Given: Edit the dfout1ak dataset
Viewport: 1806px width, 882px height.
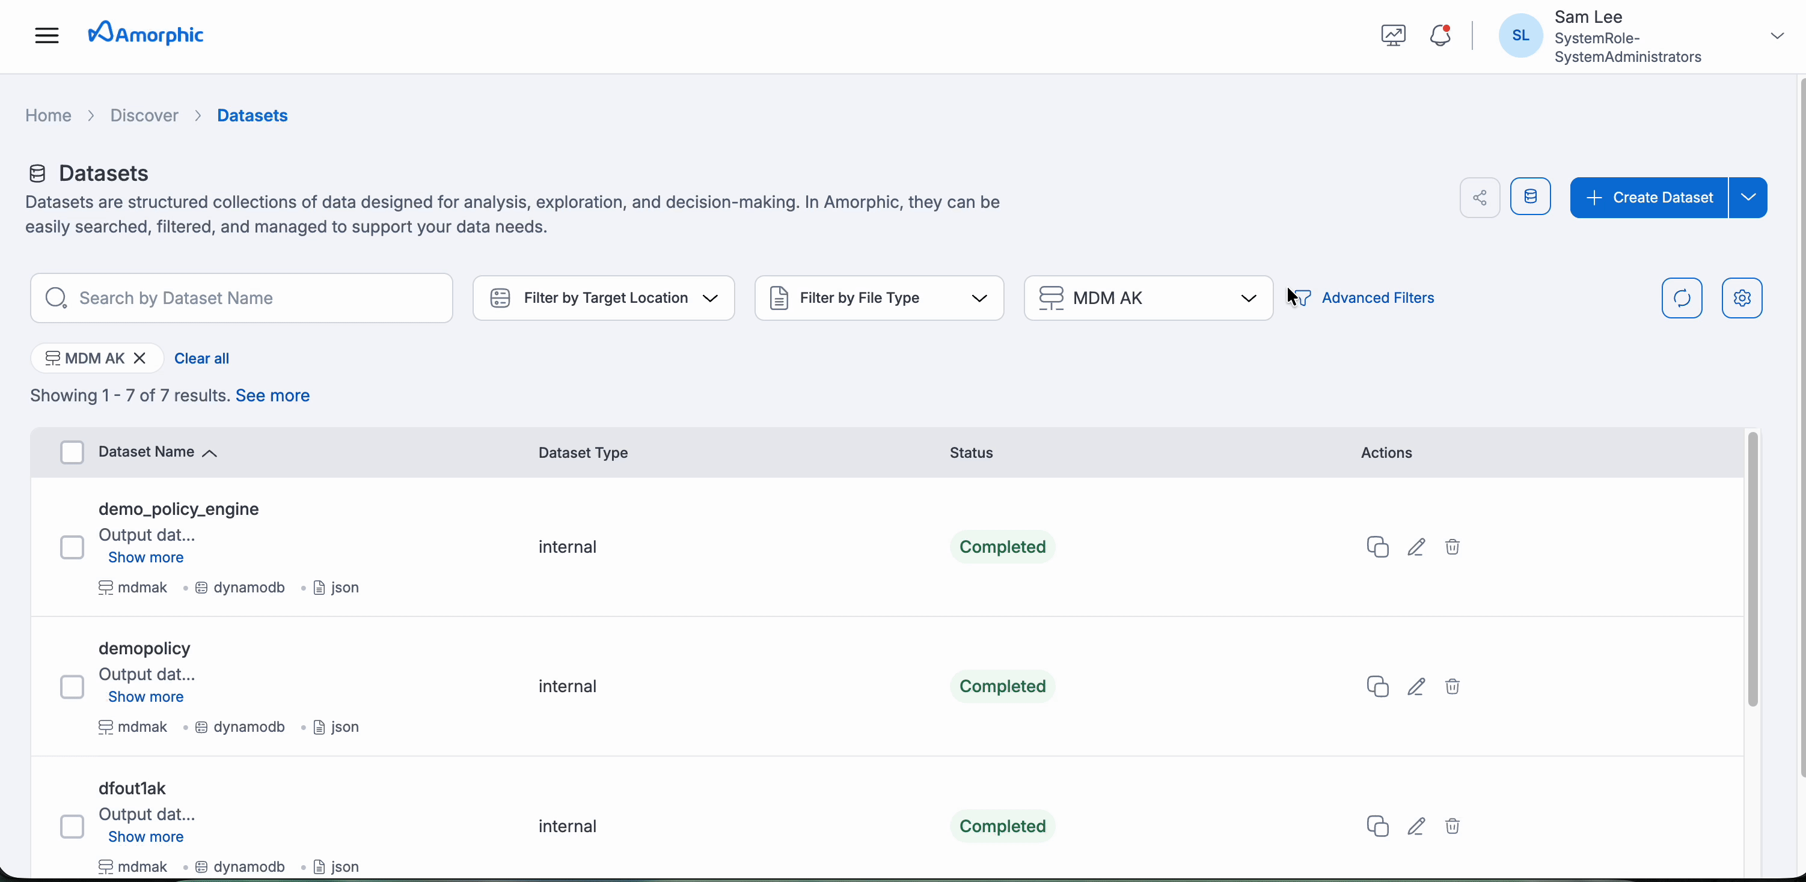Looking at the screenshot, I should (x=1416, y=827).
